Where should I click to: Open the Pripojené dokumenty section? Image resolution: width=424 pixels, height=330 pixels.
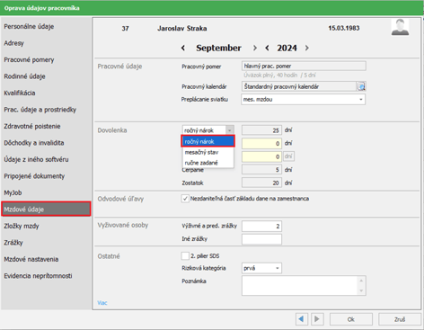click(34, 176)
